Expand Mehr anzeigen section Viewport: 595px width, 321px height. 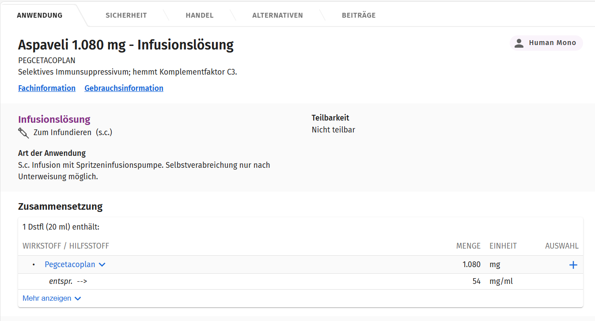52,298
